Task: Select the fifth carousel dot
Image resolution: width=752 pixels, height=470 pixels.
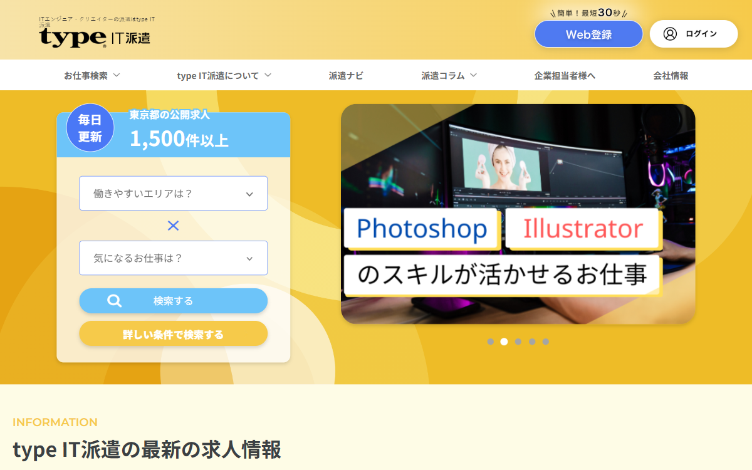Action: 546,342
